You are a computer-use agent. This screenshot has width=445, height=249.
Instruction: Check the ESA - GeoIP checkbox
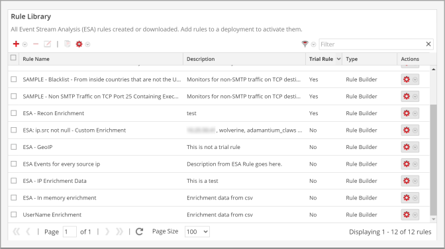click(14, 147)
